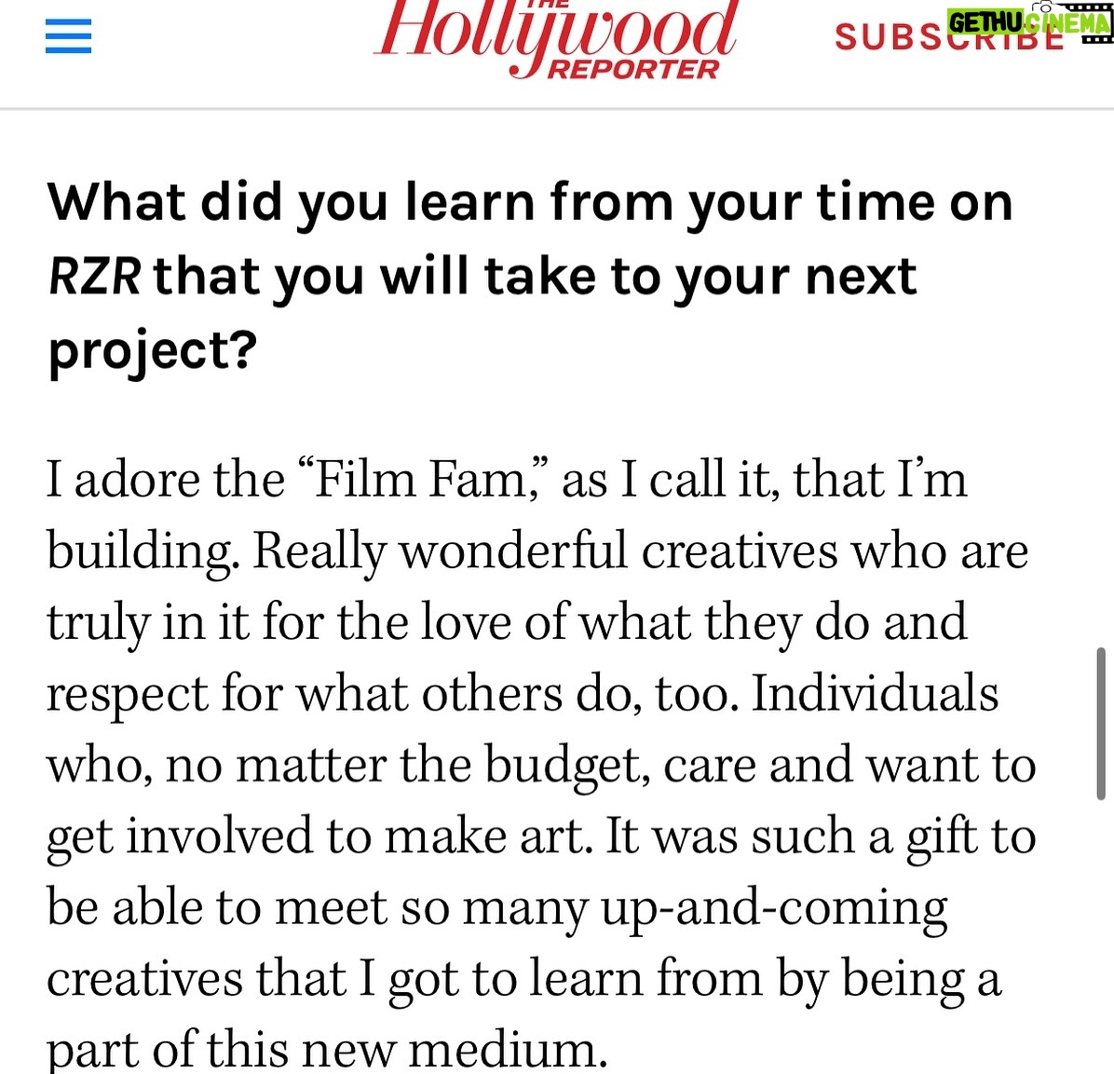1114x1074 pixels.
Task: Open the blue hamburger menu
Action: click(68, 36)
